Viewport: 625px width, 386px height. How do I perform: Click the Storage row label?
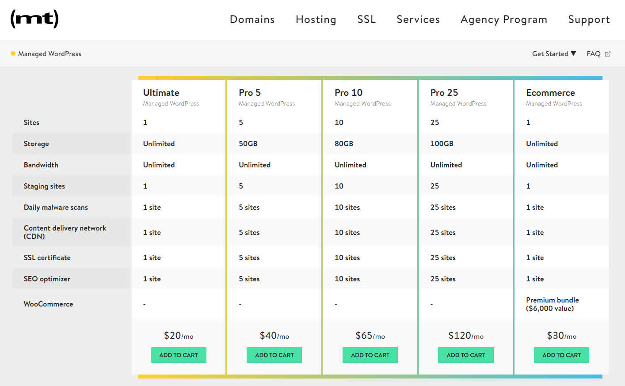tap(36, 144)
